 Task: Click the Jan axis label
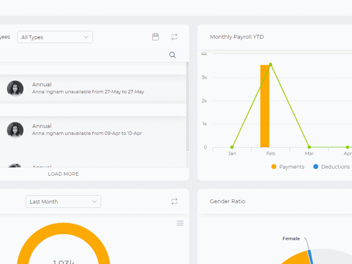[232, 154]
